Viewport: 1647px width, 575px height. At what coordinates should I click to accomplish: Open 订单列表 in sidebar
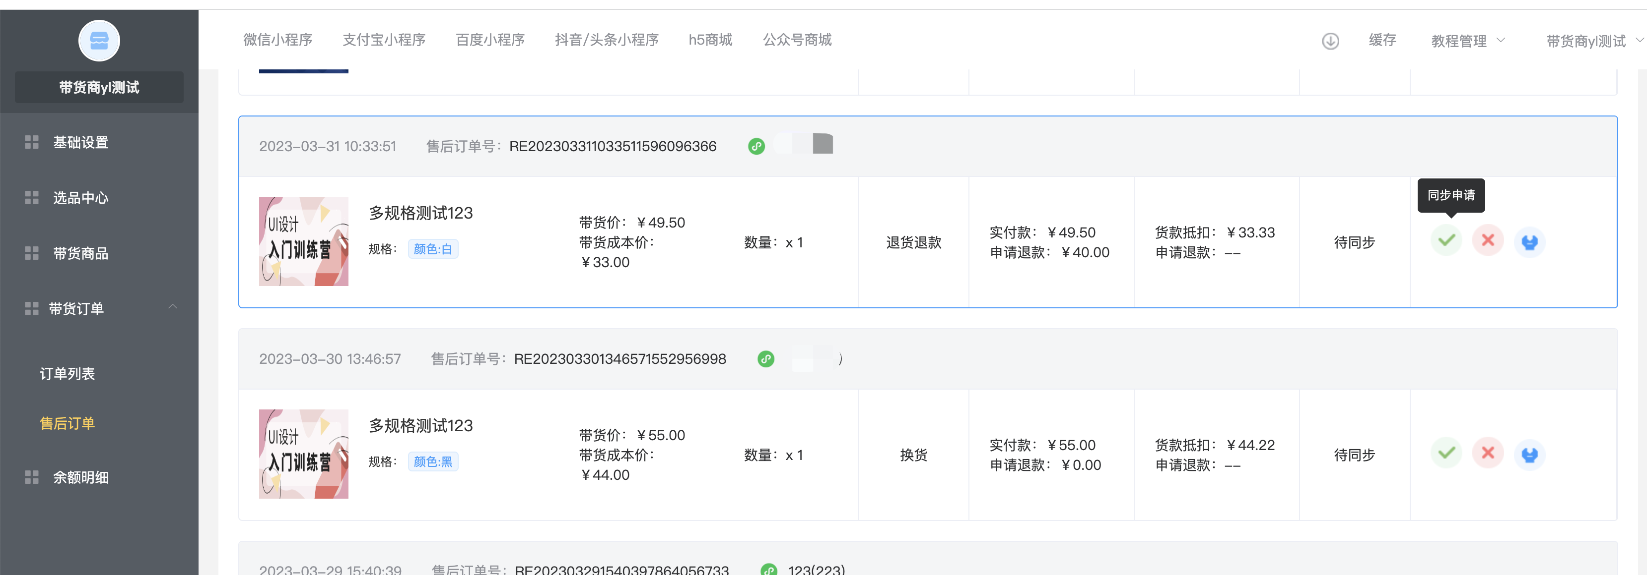(x=67, y=373)
